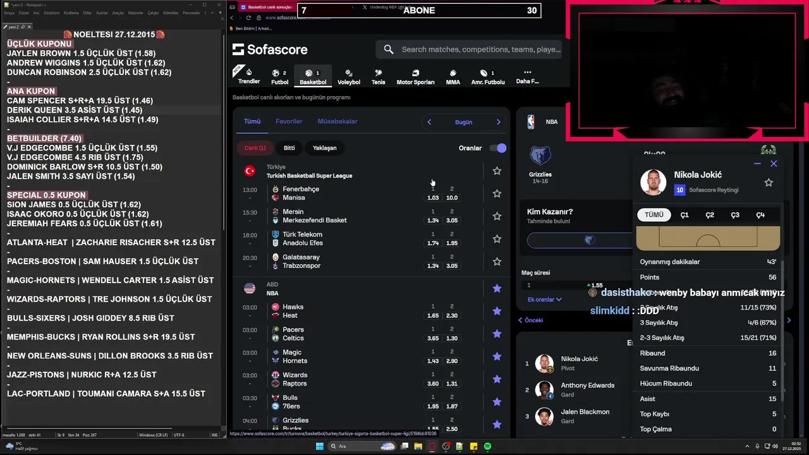Open the Bugün date picker

[463, 122]
